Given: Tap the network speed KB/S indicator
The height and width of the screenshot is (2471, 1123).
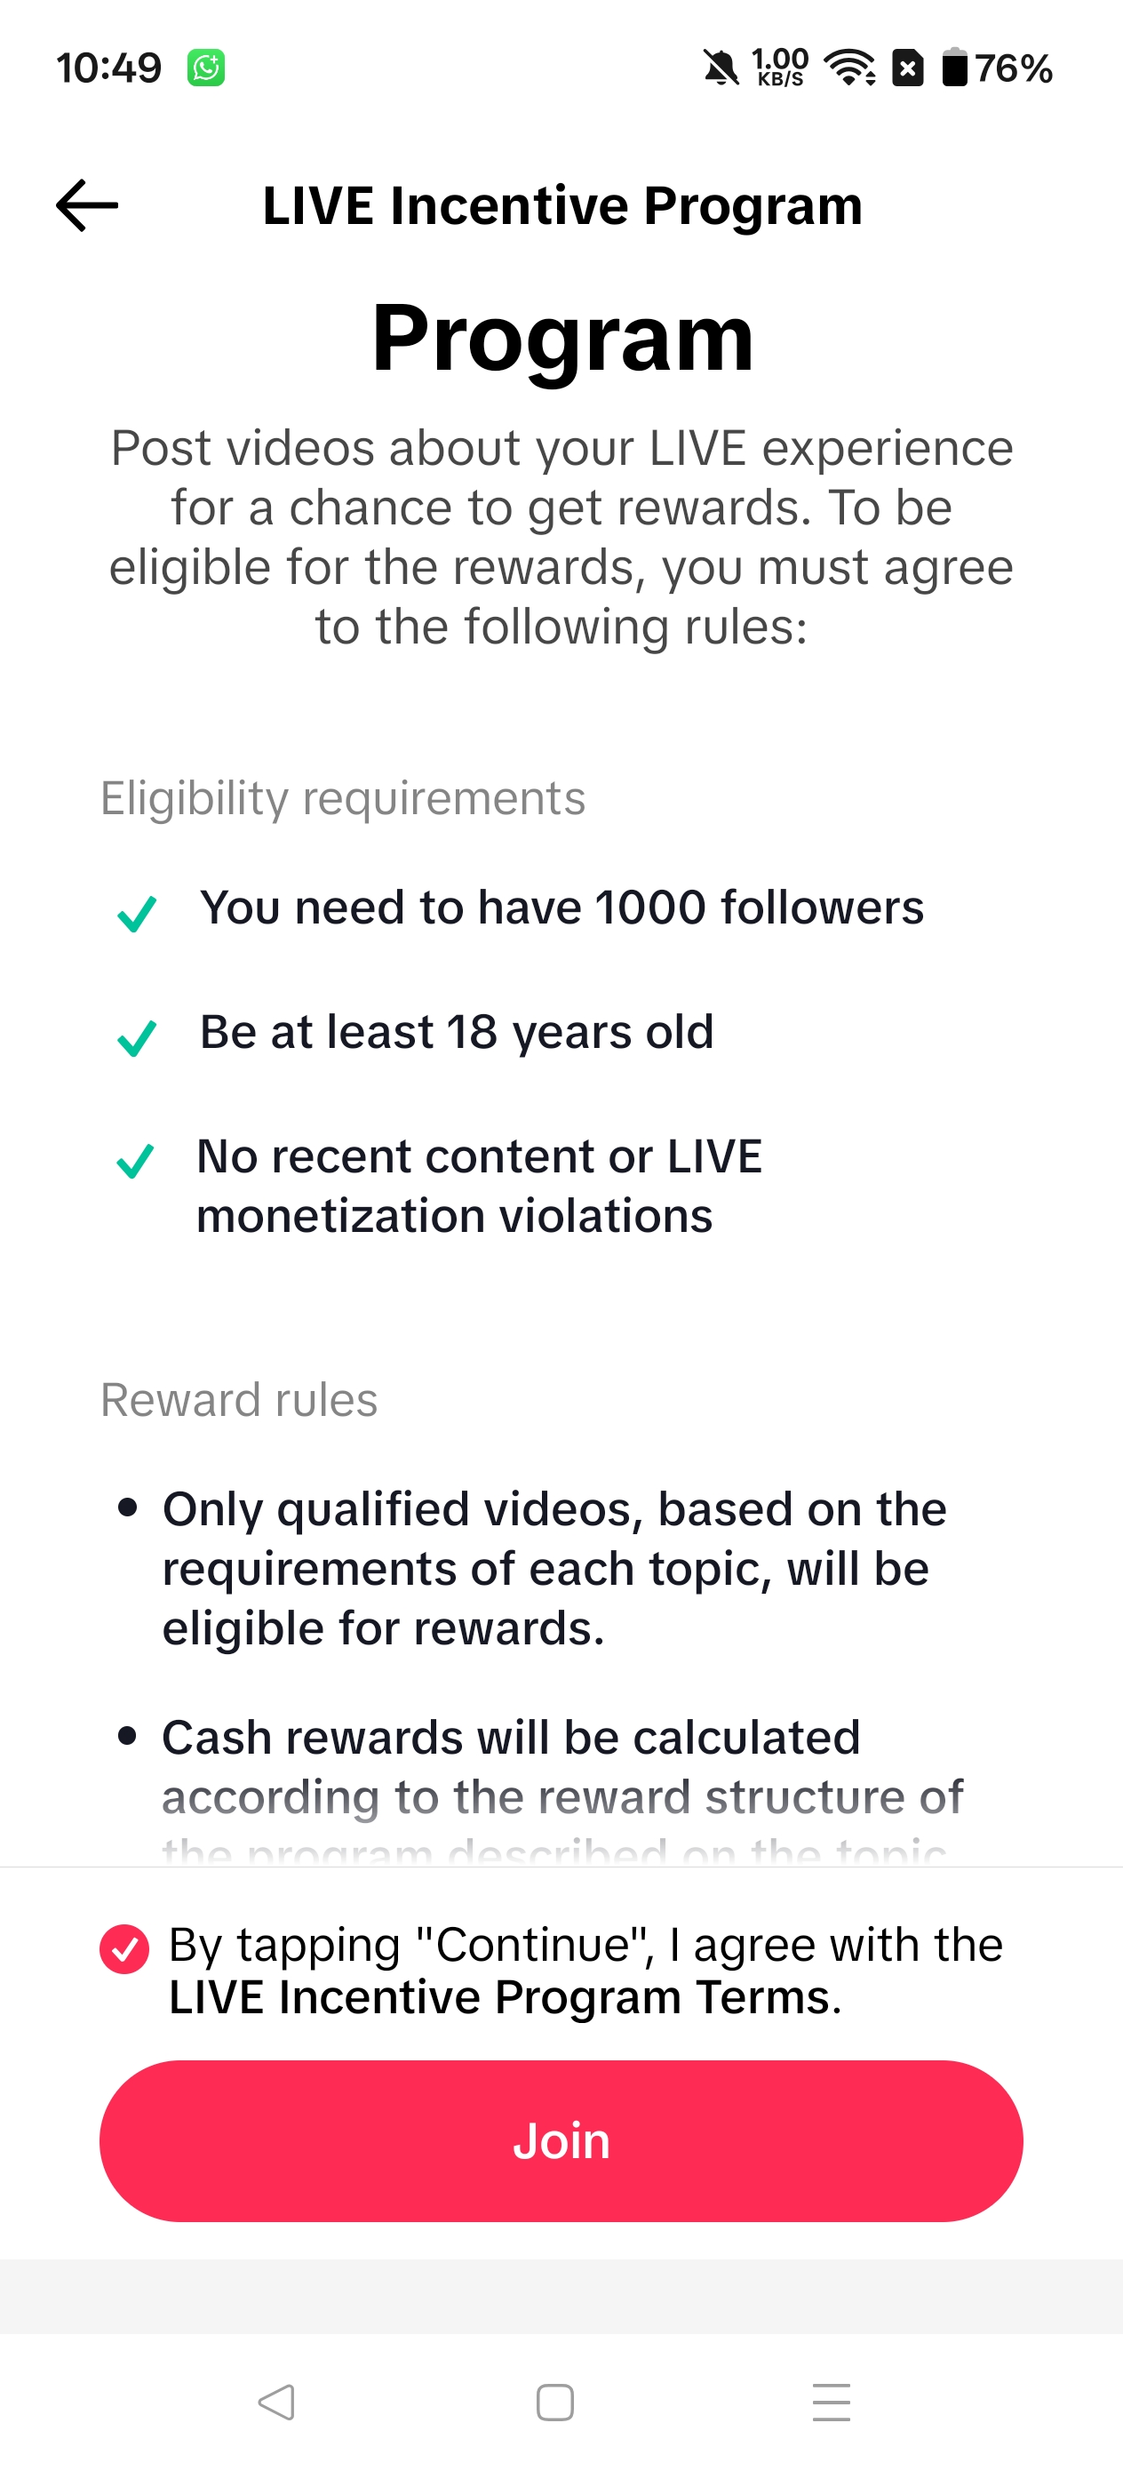Looking at the screenshot, I should coord(780,68).
